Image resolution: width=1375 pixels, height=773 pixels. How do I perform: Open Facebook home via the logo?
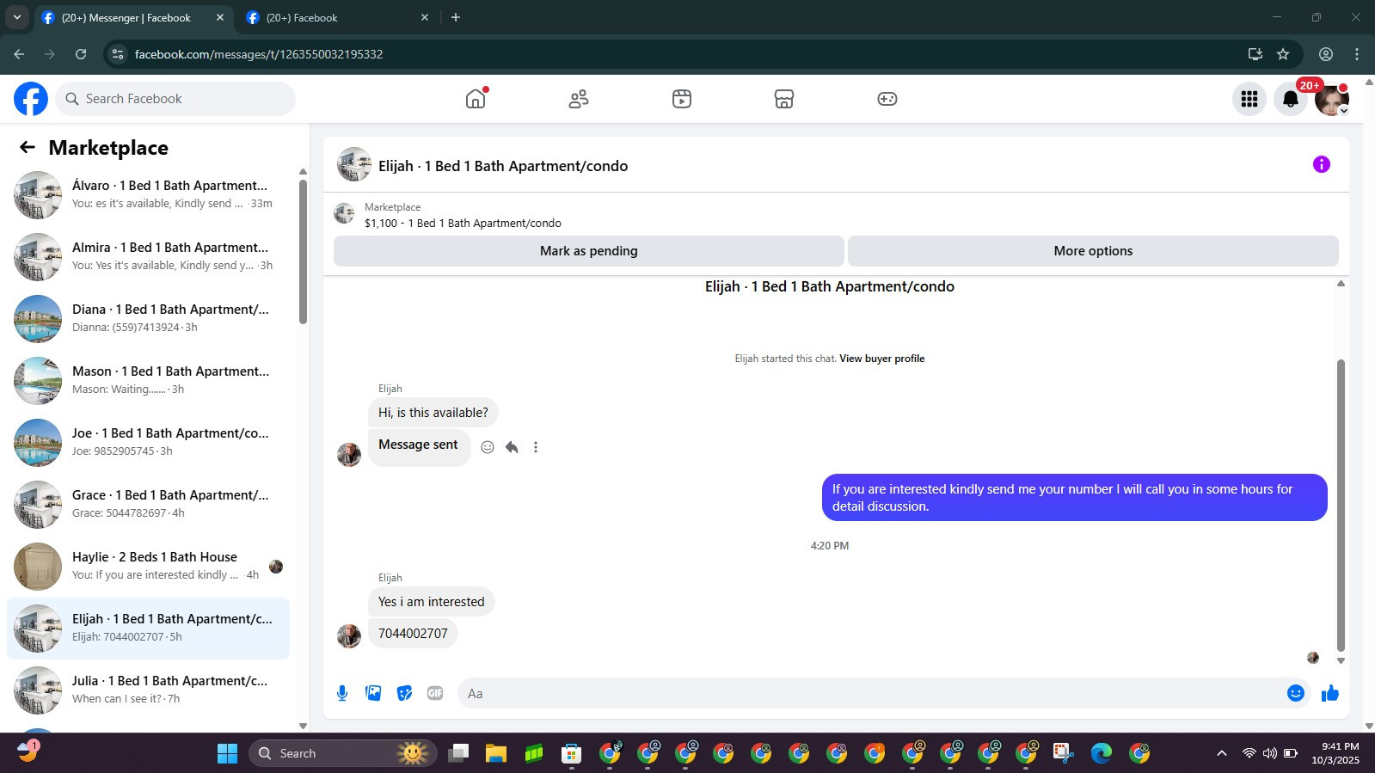[x=31, y=99]
